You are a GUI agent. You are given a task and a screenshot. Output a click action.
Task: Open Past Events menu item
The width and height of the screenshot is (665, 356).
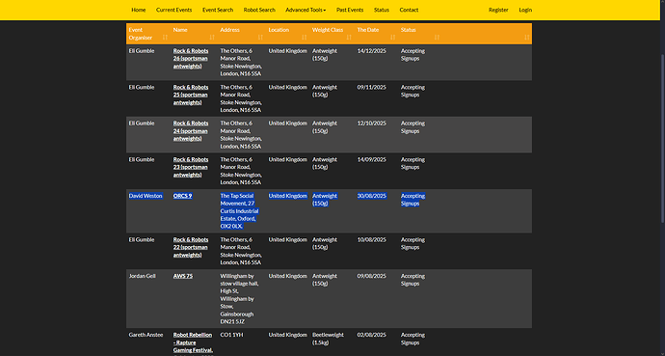(350, 10)
